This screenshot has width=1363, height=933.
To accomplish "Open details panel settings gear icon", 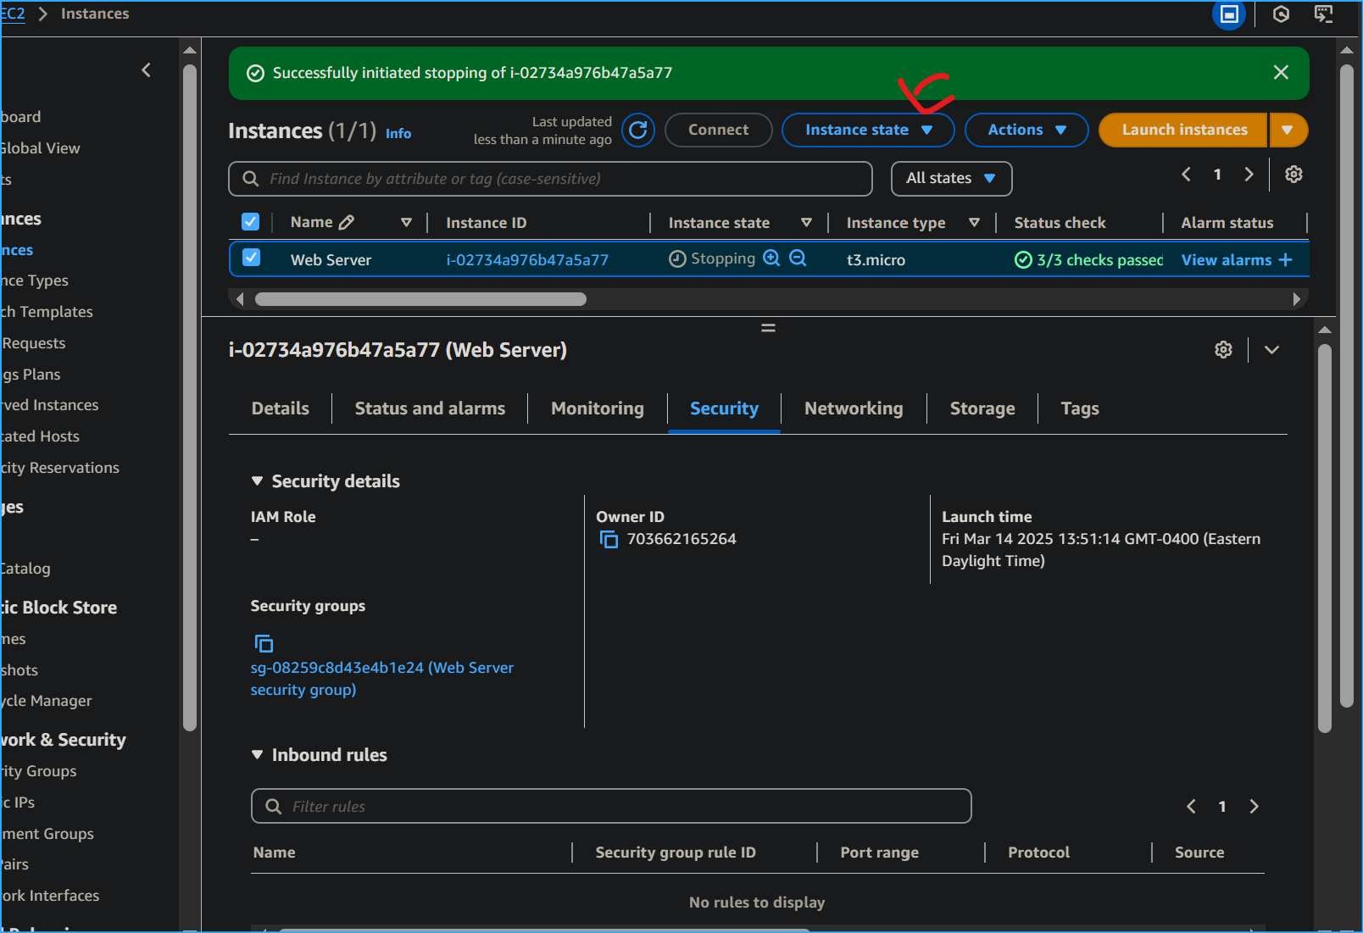I will point(1223,350).
